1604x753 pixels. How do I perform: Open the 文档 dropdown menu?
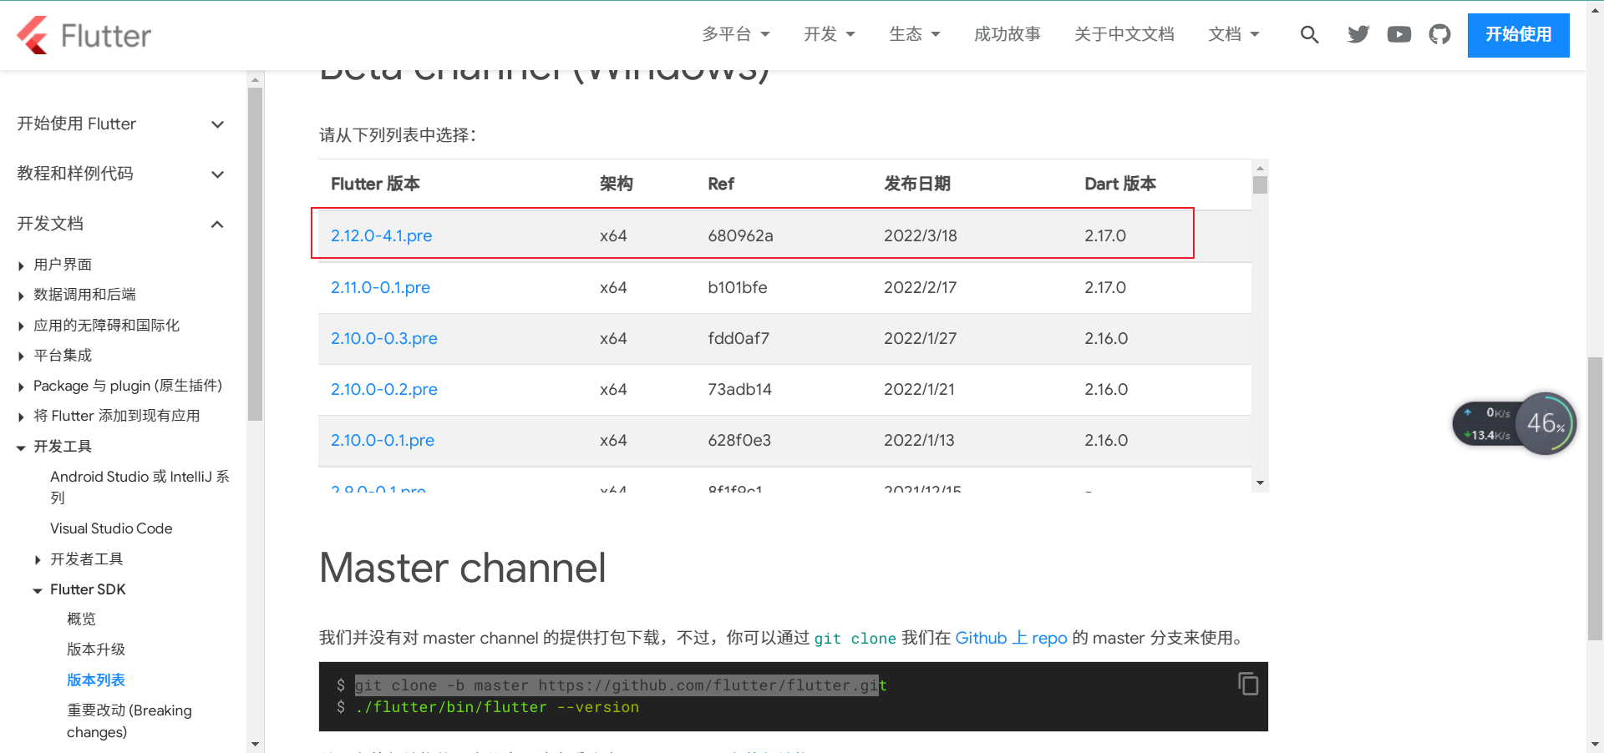(1234, 34)
